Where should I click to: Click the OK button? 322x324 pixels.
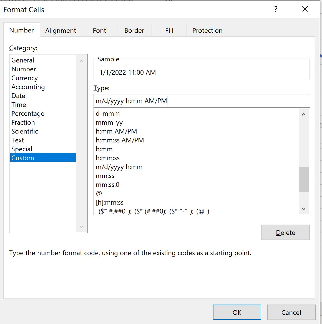tap(237, 312)
